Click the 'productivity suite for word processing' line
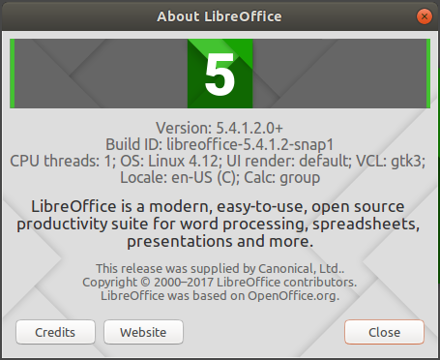The image size is (440, 360). click(219, 224)
